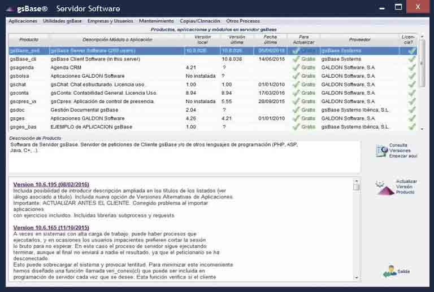Click the Descripción Módulo o Aplicación column header
This screenshot has height=292, width=434.
[x=117, y=40]
